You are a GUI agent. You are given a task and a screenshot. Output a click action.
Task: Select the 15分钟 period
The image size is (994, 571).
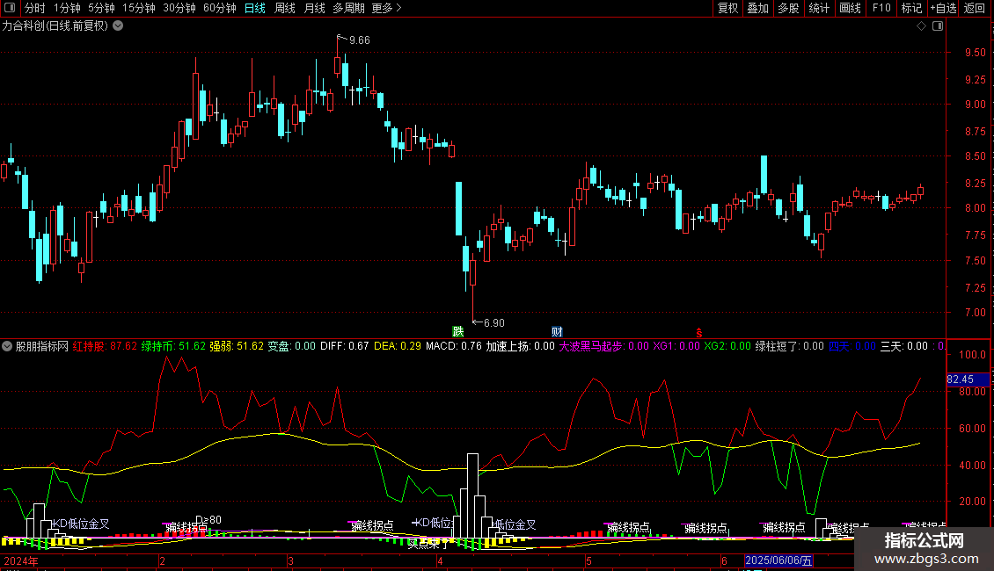click(138, 8)
